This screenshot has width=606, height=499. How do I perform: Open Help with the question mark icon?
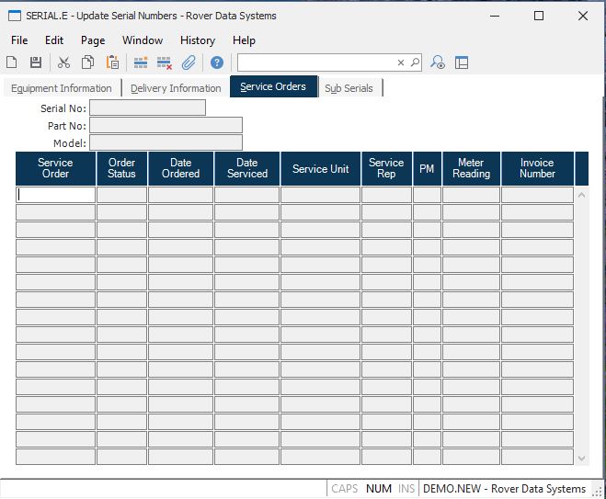coord(217,62)
